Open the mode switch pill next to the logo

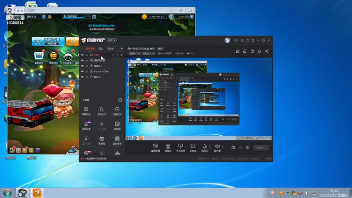point(112,40)
